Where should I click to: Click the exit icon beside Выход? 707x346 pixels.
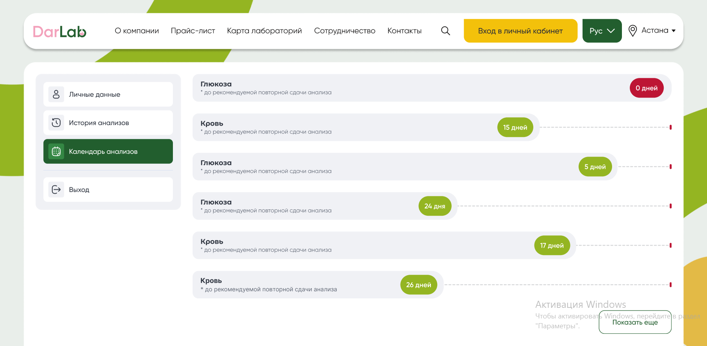(x=56, y=190)
